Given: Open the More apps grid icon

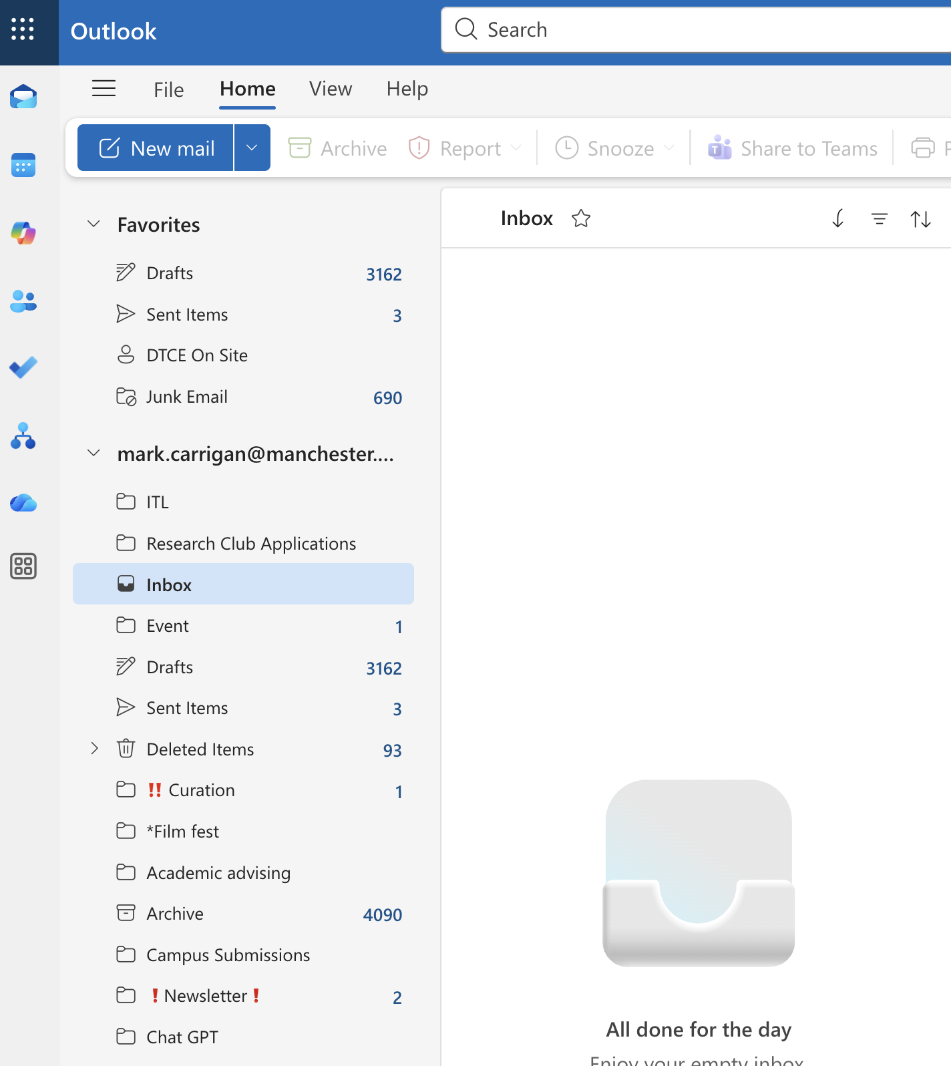Looking at the screenshot, I should [23, 566].
